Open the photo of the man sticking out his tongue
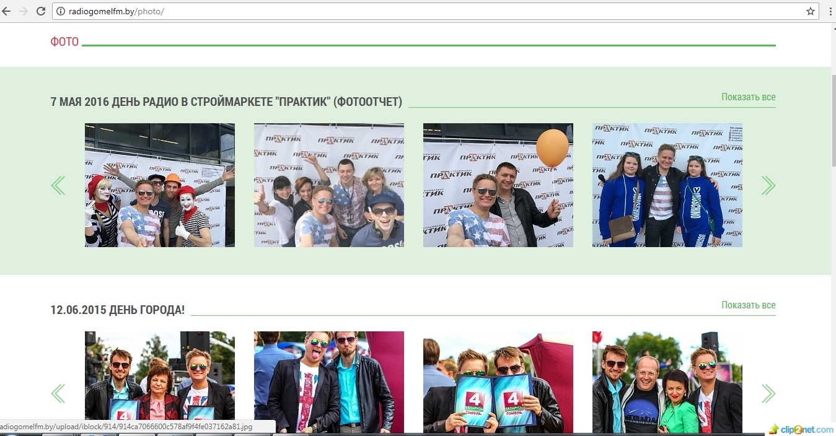The width and height of the screenshot is (836, 436). coord(328,382)
